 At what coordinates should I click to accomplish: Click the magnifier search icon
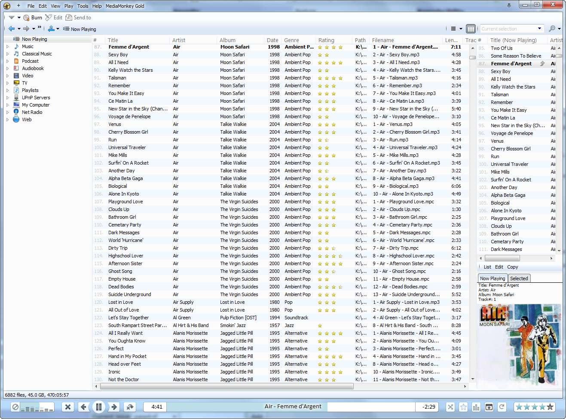[x=552, y=29]
